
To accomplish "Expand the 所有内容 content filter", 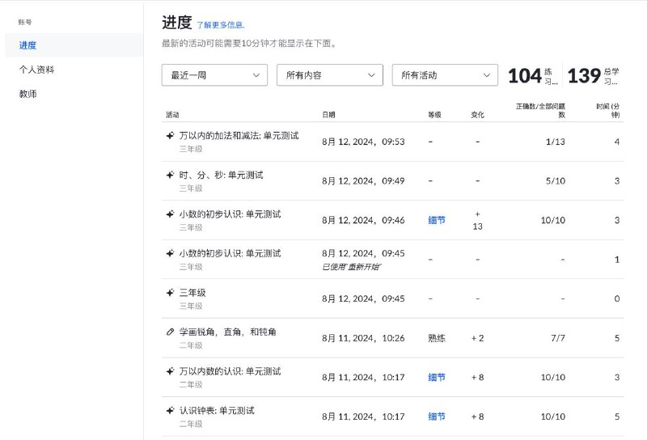I will 329,75.
